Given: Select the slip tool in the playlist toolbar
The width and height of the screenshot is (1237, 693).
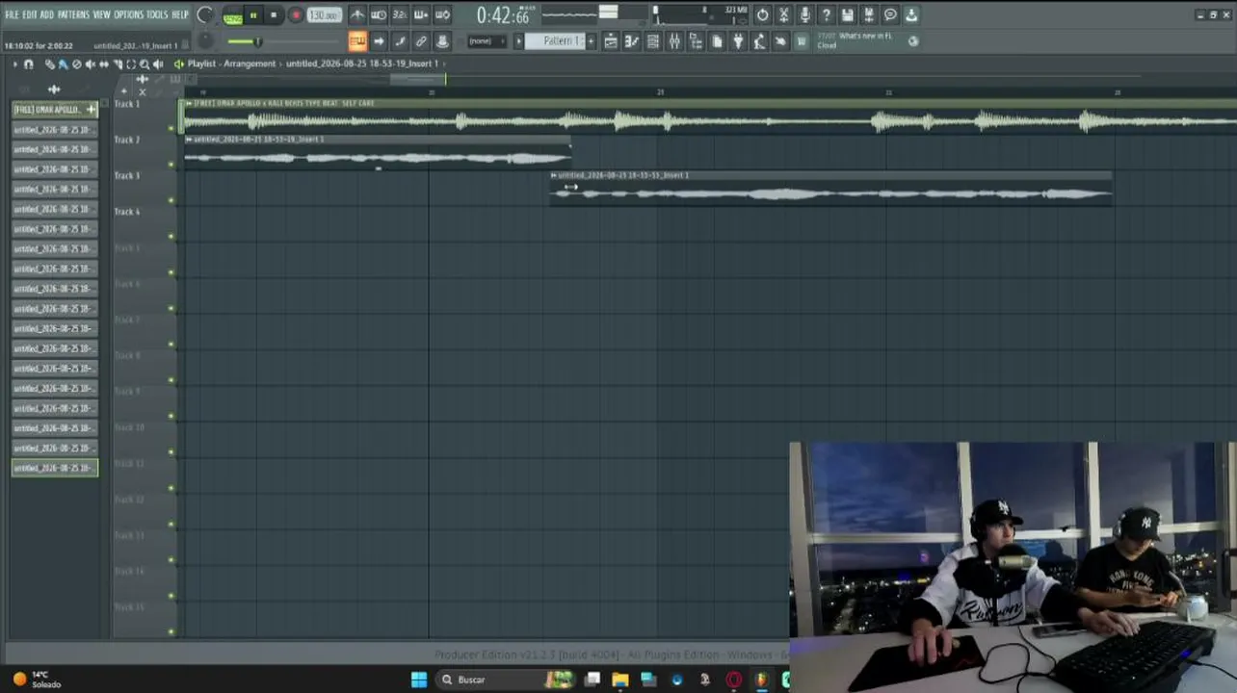Looking at the screenshot, I should click(104, 64).
